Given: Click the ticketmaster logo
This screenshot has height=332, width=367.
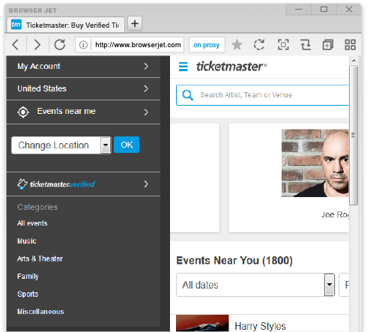Looking at the screenshot, I should 231,67.
